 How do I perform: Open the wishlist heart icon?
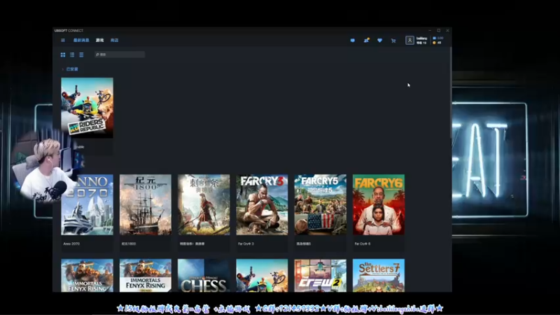click(x=379, y=41)
